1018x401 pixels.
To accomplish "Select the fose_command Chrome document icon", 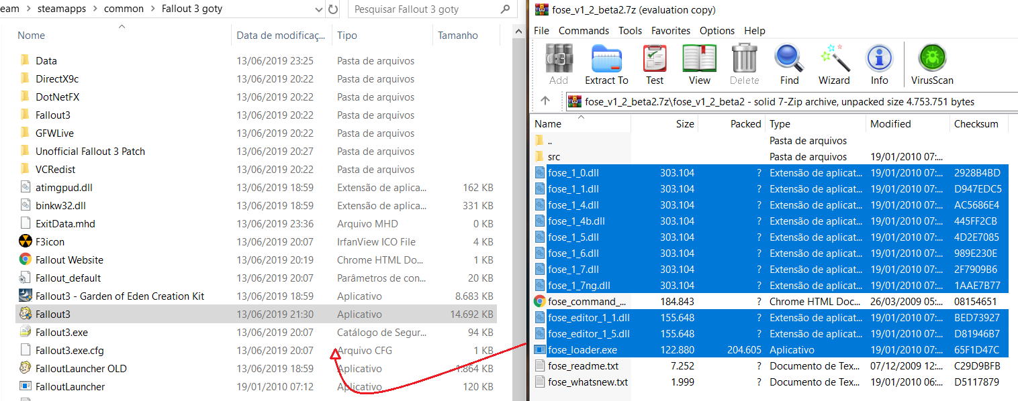I will click(x=540, y=302).
